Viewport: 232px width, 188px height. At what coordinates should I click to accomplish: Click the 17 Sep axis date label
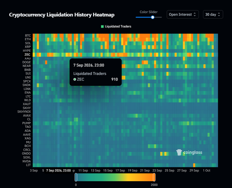tap(120, 171)
